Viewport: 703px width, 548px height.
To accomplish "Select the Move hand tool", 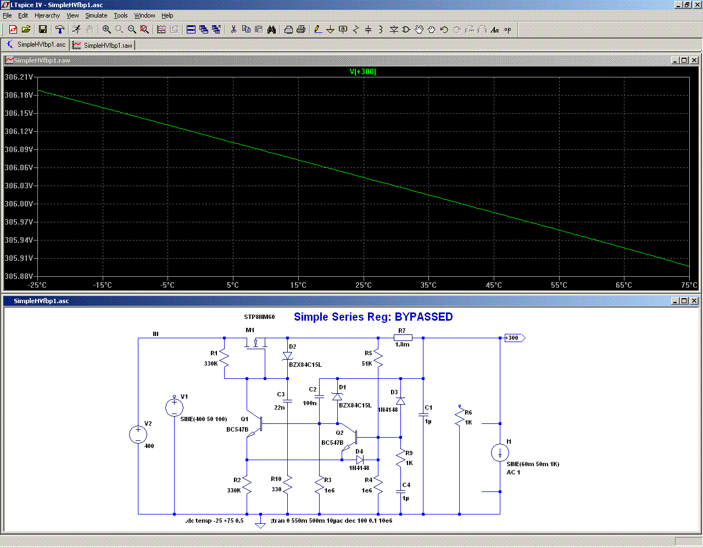I will [419, 30].
